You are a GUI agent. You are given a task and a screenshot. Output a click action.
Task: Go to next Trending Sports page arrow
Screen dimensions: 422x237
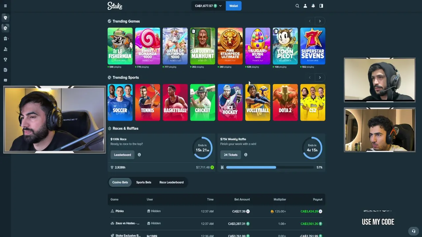coord(320,78)
